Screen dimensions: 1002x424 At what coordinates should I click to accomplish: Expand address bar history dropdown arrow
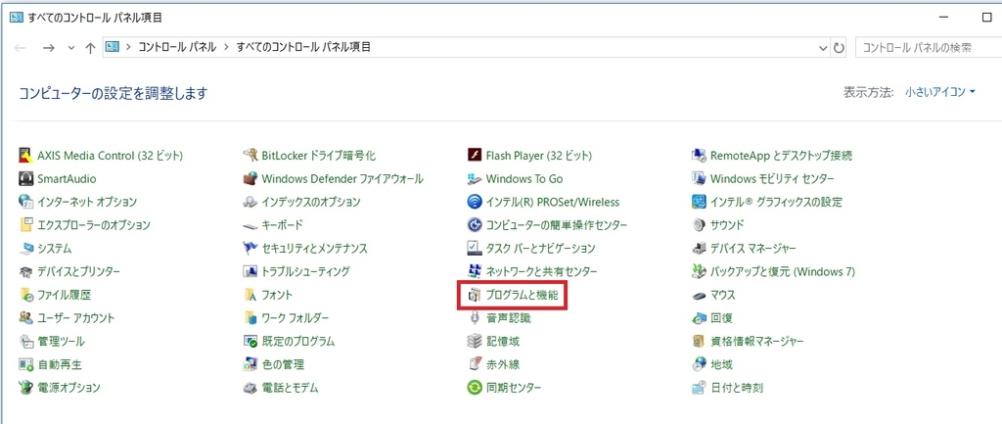click(x=823, y=47)
